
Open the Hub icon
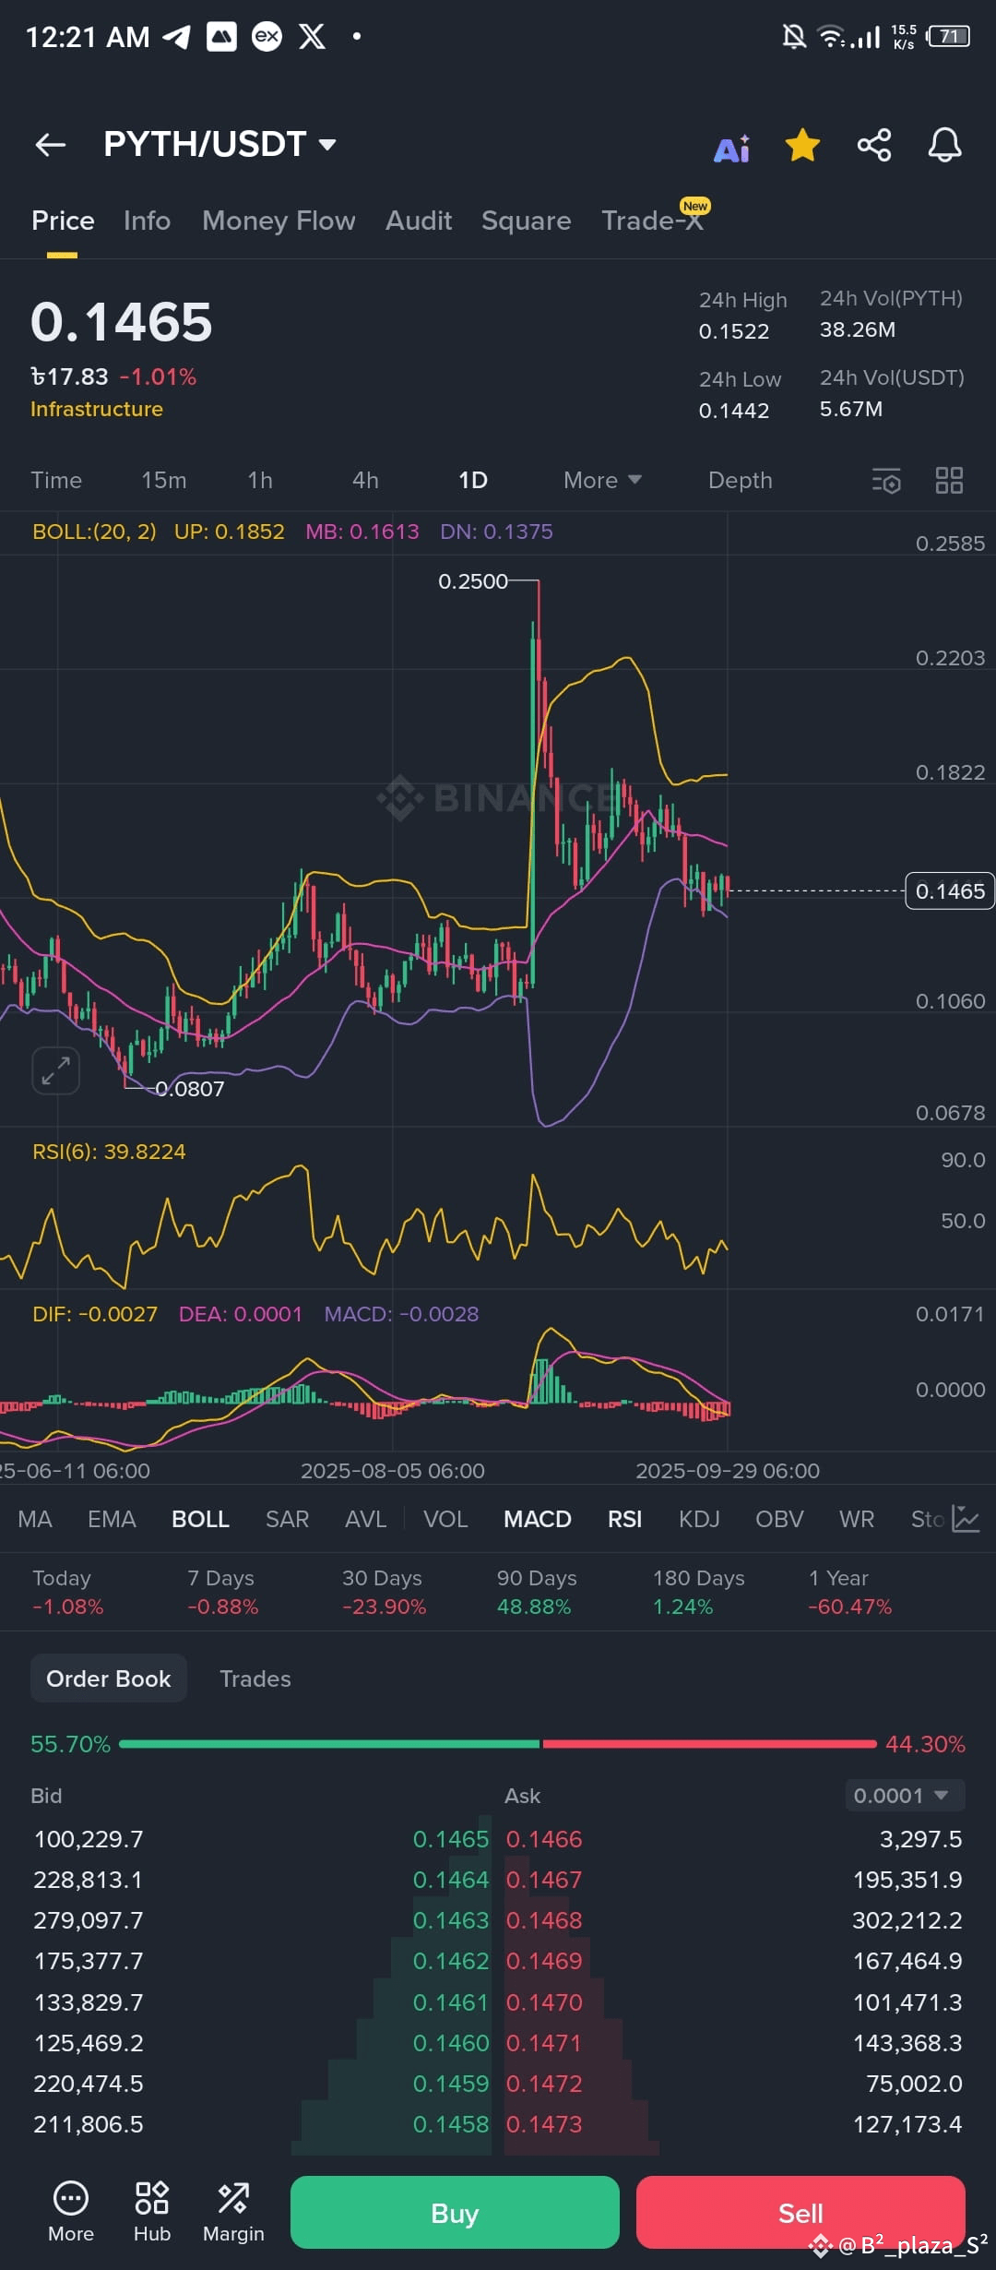pos(152,2211)
